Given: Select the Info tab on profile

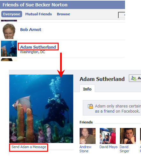Looking at the screenshot, I should tap(87, 89).
